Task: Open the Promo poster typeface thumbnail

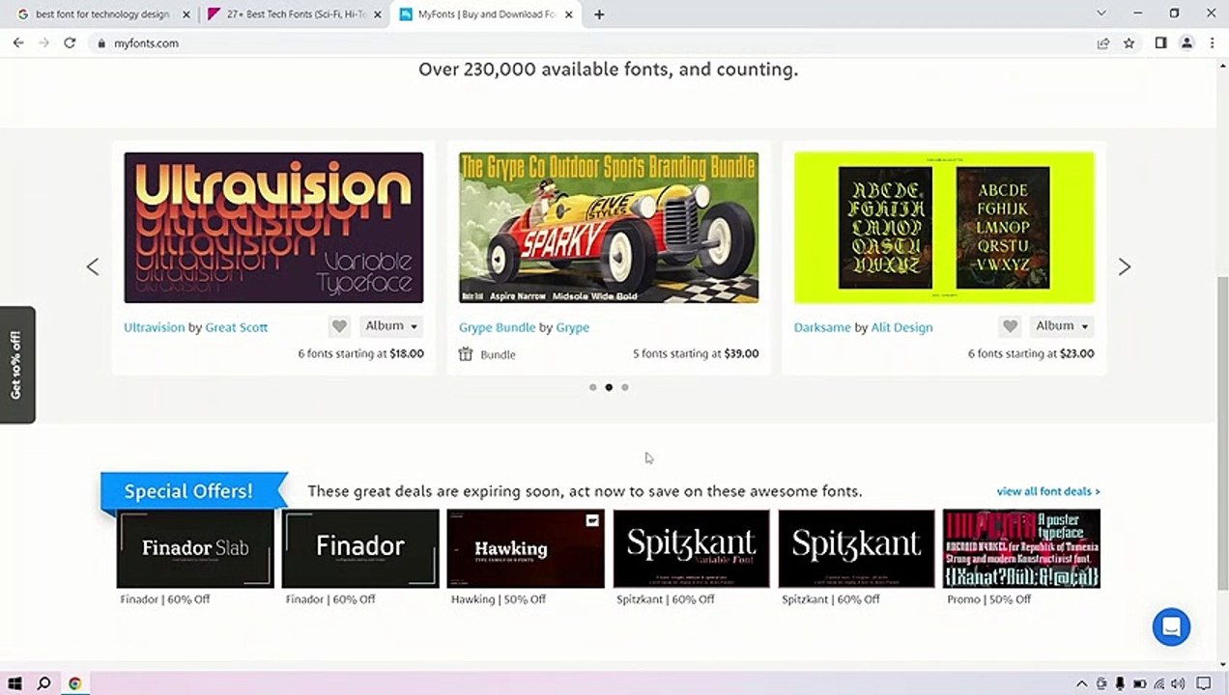Action: coord(1021,548)
